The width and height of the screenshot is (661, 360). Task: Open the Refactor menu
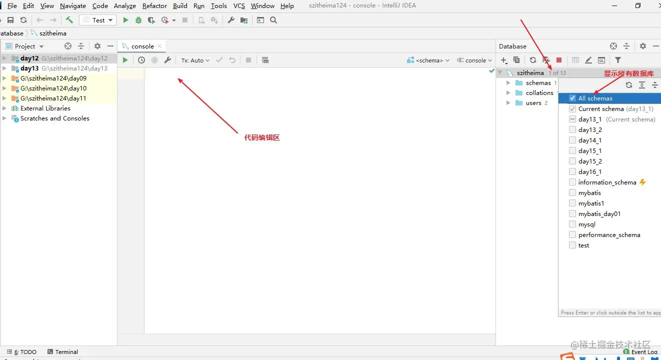click(154, 6)
